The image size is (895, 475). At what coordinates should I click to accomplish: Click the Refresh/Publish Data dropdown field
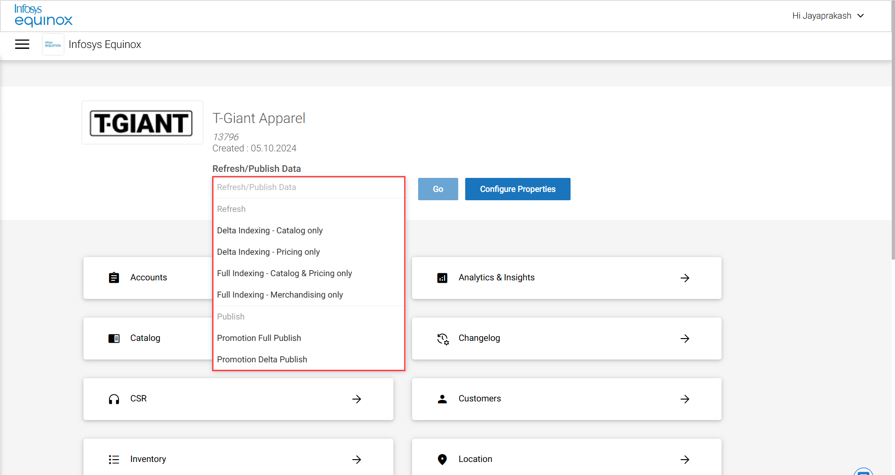pyautogui.click(x=309, y=187)
